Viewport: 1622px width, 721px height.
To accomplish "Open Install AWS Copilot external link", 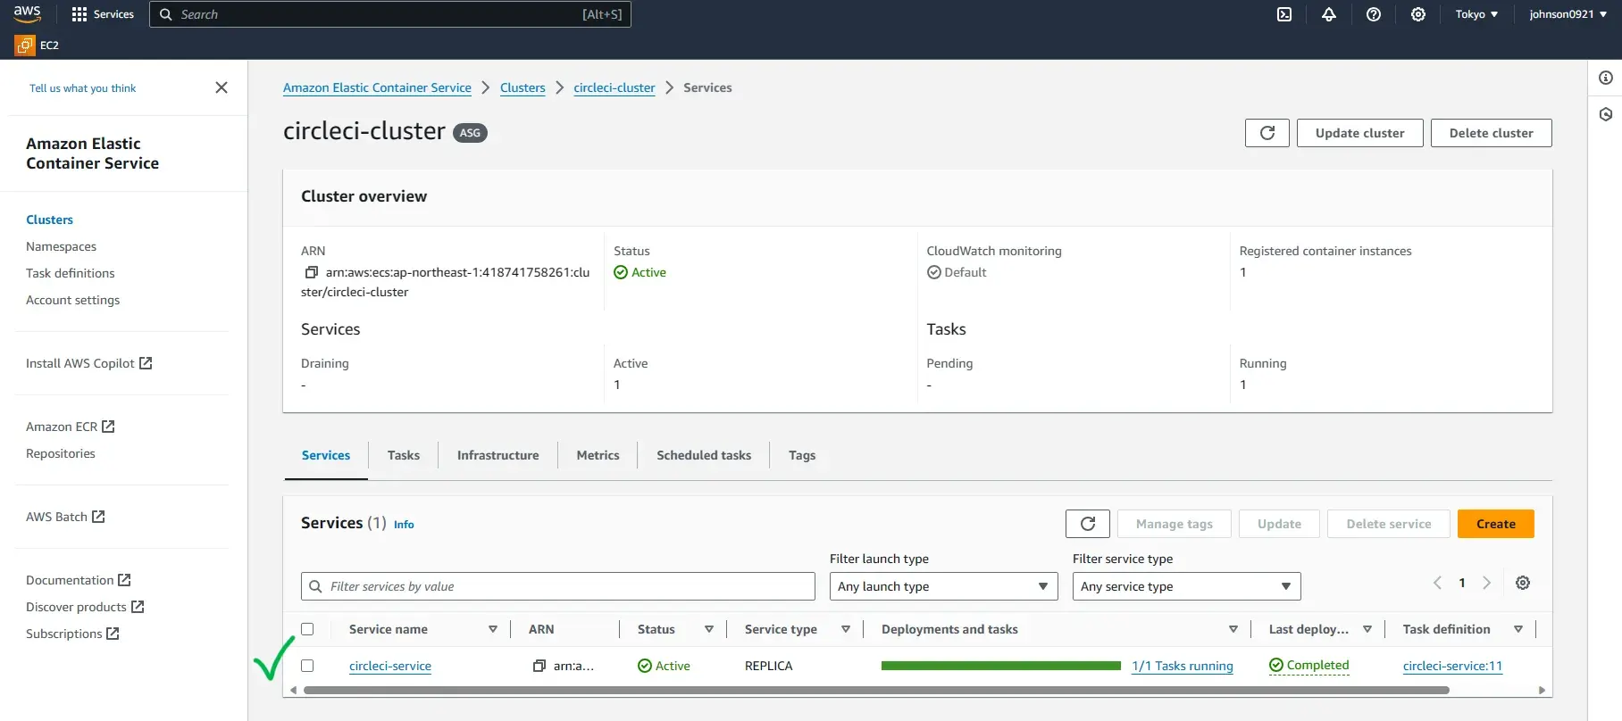I will pyautogui.click(x=89, y=363).
